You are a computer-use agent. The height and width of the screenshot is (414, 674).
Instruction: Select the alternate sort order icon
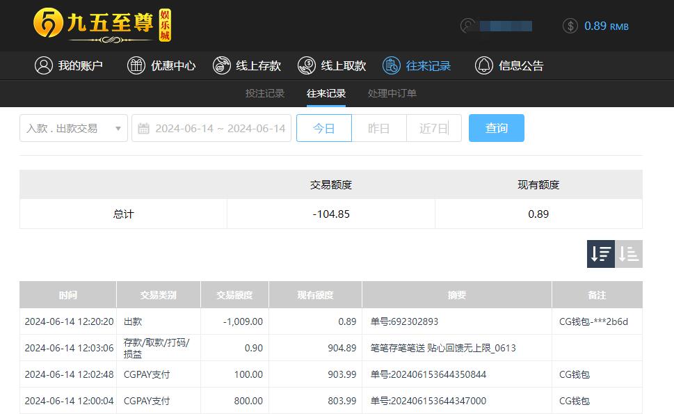coord(628,254)
